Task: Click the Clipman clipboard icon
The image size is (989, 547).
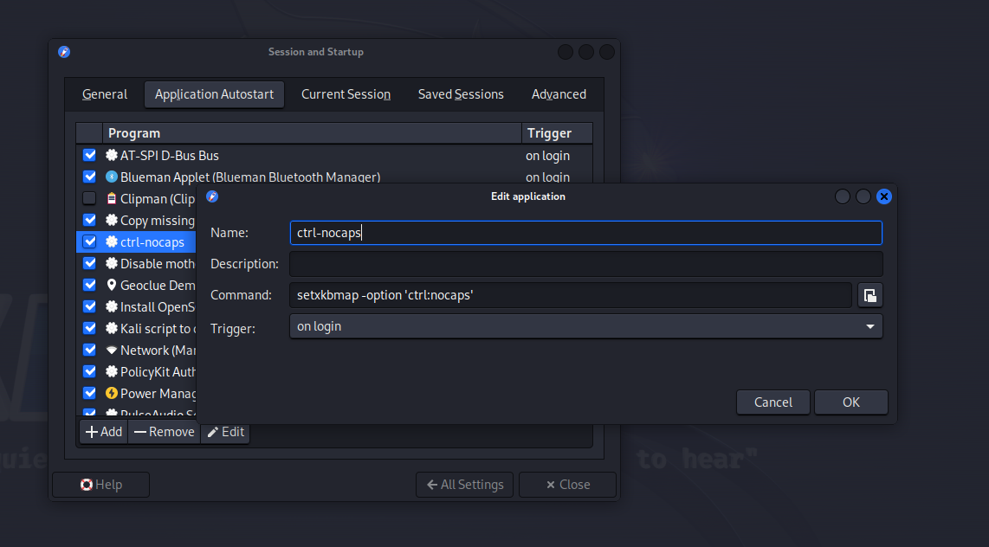Action: (x=112, y=199)
